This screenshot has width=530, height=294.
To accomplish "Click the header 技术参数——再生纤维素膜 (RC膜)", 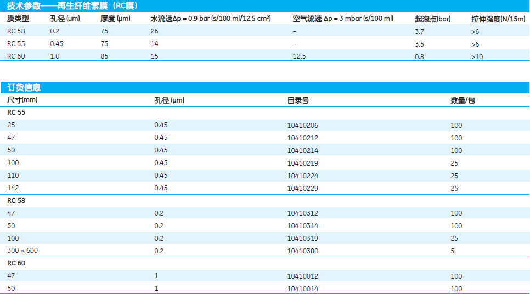I will pos(72,6).
